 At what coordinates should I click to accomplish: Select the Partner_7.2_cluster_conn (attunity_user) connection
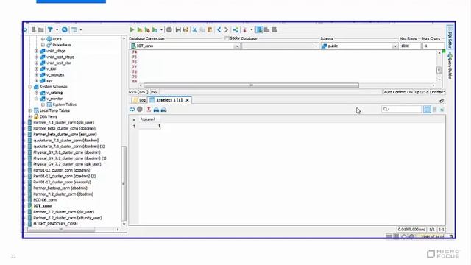click(x=68, y=218)
